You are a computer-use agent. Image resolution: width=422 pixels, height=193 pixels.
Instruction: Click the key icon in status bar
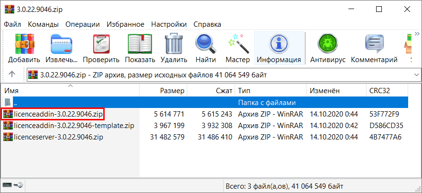[19, 185]
